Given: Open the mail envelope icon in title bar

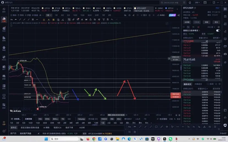Looking at the screenshot, I should pos(205,2).
